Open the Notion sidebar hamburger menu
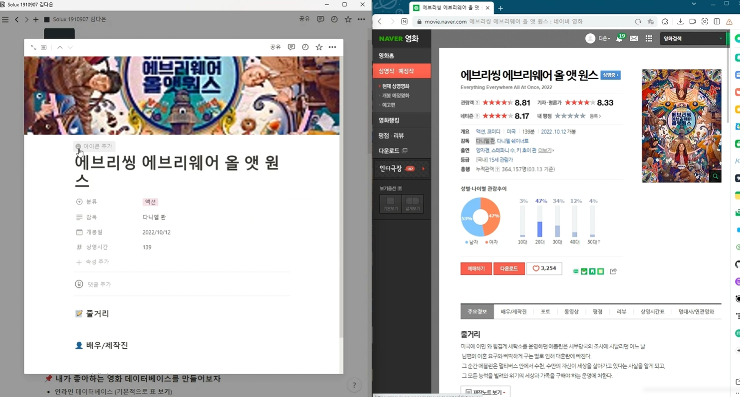 pyautogui.click(x=5, y=19)
